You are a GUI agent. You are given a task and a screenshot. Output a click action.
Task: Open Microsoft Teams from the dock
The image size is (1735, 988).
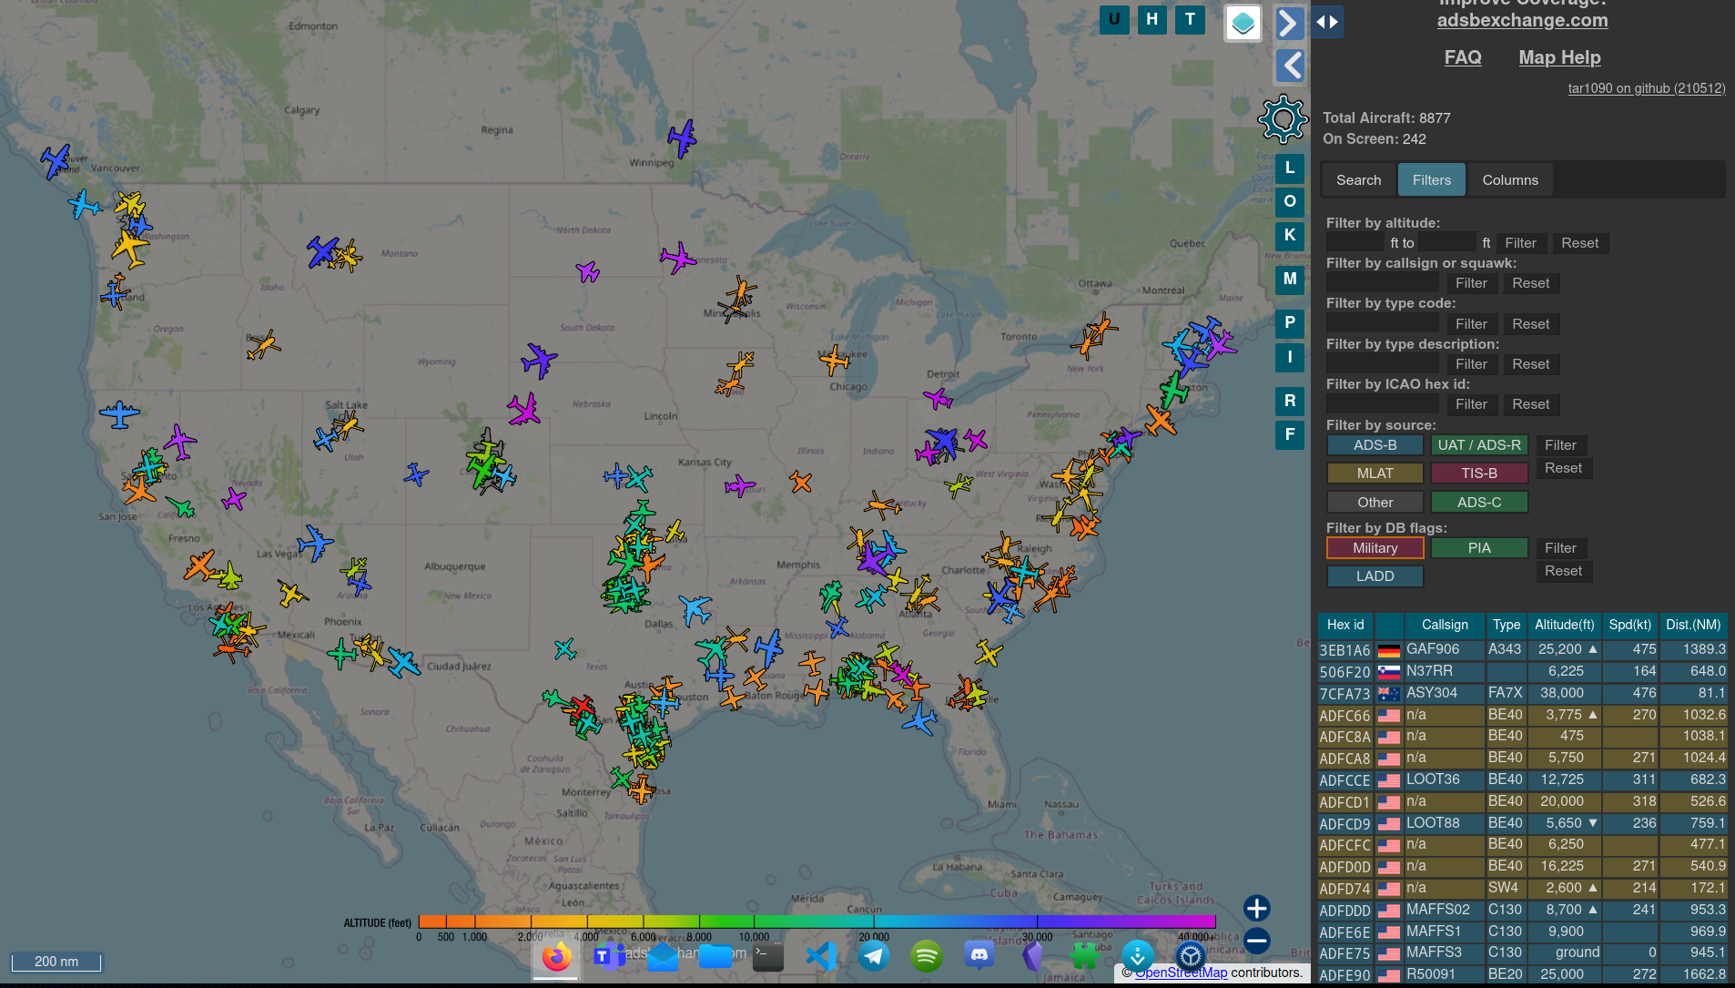coord(609,956)
